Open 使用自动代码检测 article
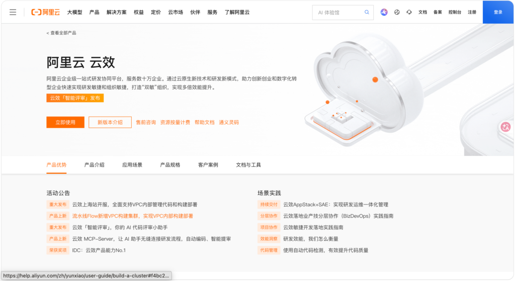 pyautogui.click(x=326, y=250)
